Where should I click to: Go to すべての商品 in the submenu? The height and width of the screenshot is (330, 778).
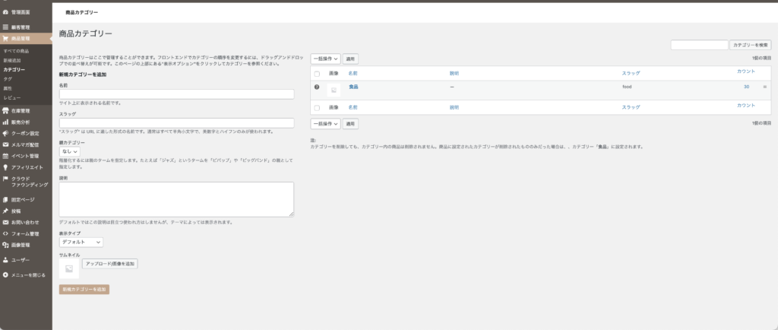[x=17, y=50]
